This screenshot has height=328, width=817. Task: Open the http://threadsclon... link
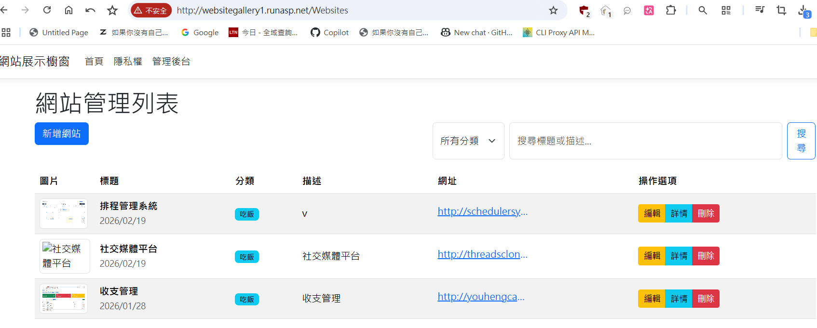click(x=482, y=254)
